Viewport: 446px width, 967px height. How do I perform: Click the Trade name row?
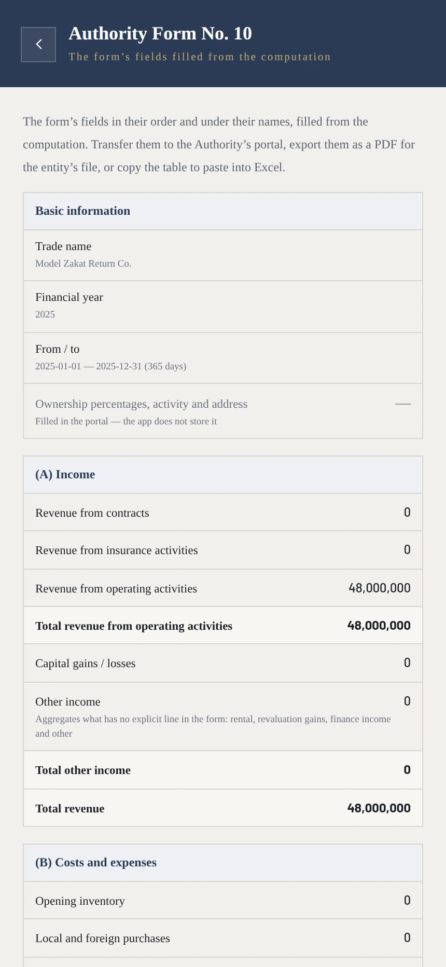[223, 255]
